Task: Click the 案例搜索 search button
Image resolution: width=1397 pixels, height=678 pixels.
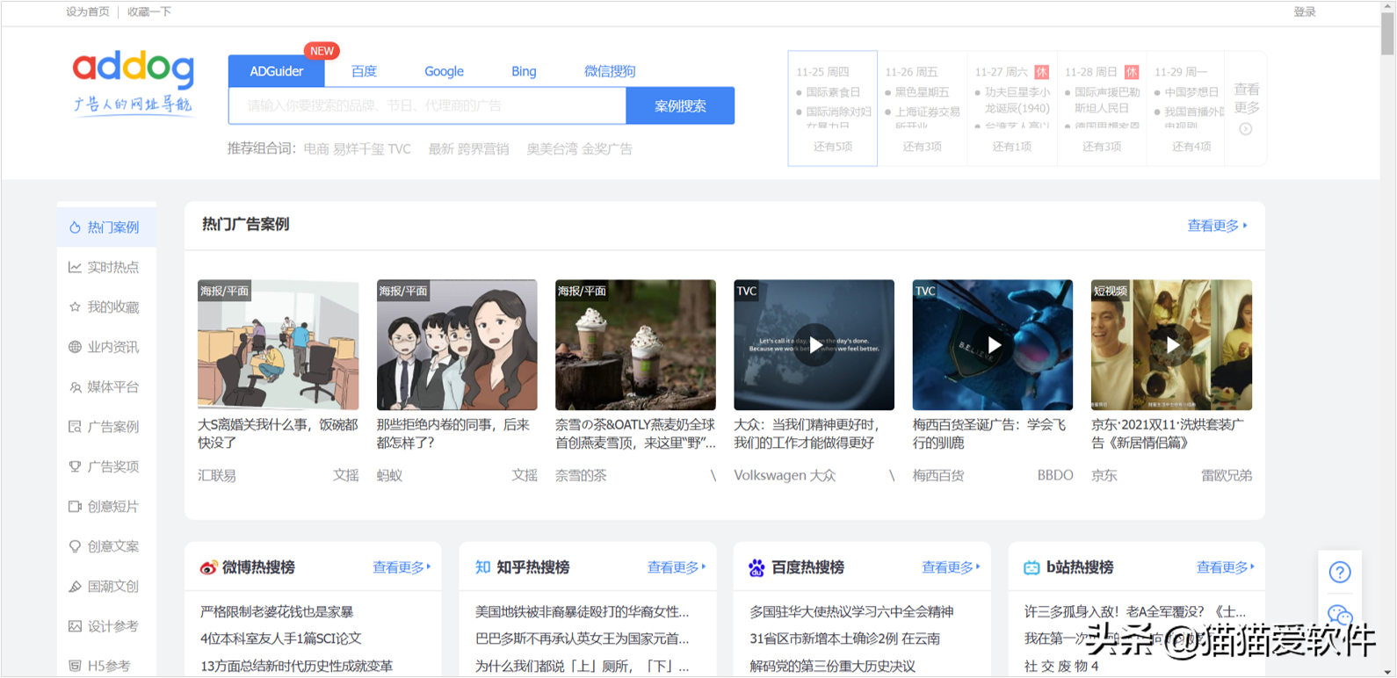Action: [x=680, y=105]
